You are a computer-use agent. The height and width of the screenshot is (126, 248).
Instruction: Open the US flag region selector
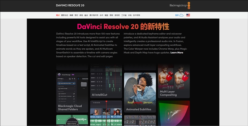pyautogui.click(x=188, y=15)
